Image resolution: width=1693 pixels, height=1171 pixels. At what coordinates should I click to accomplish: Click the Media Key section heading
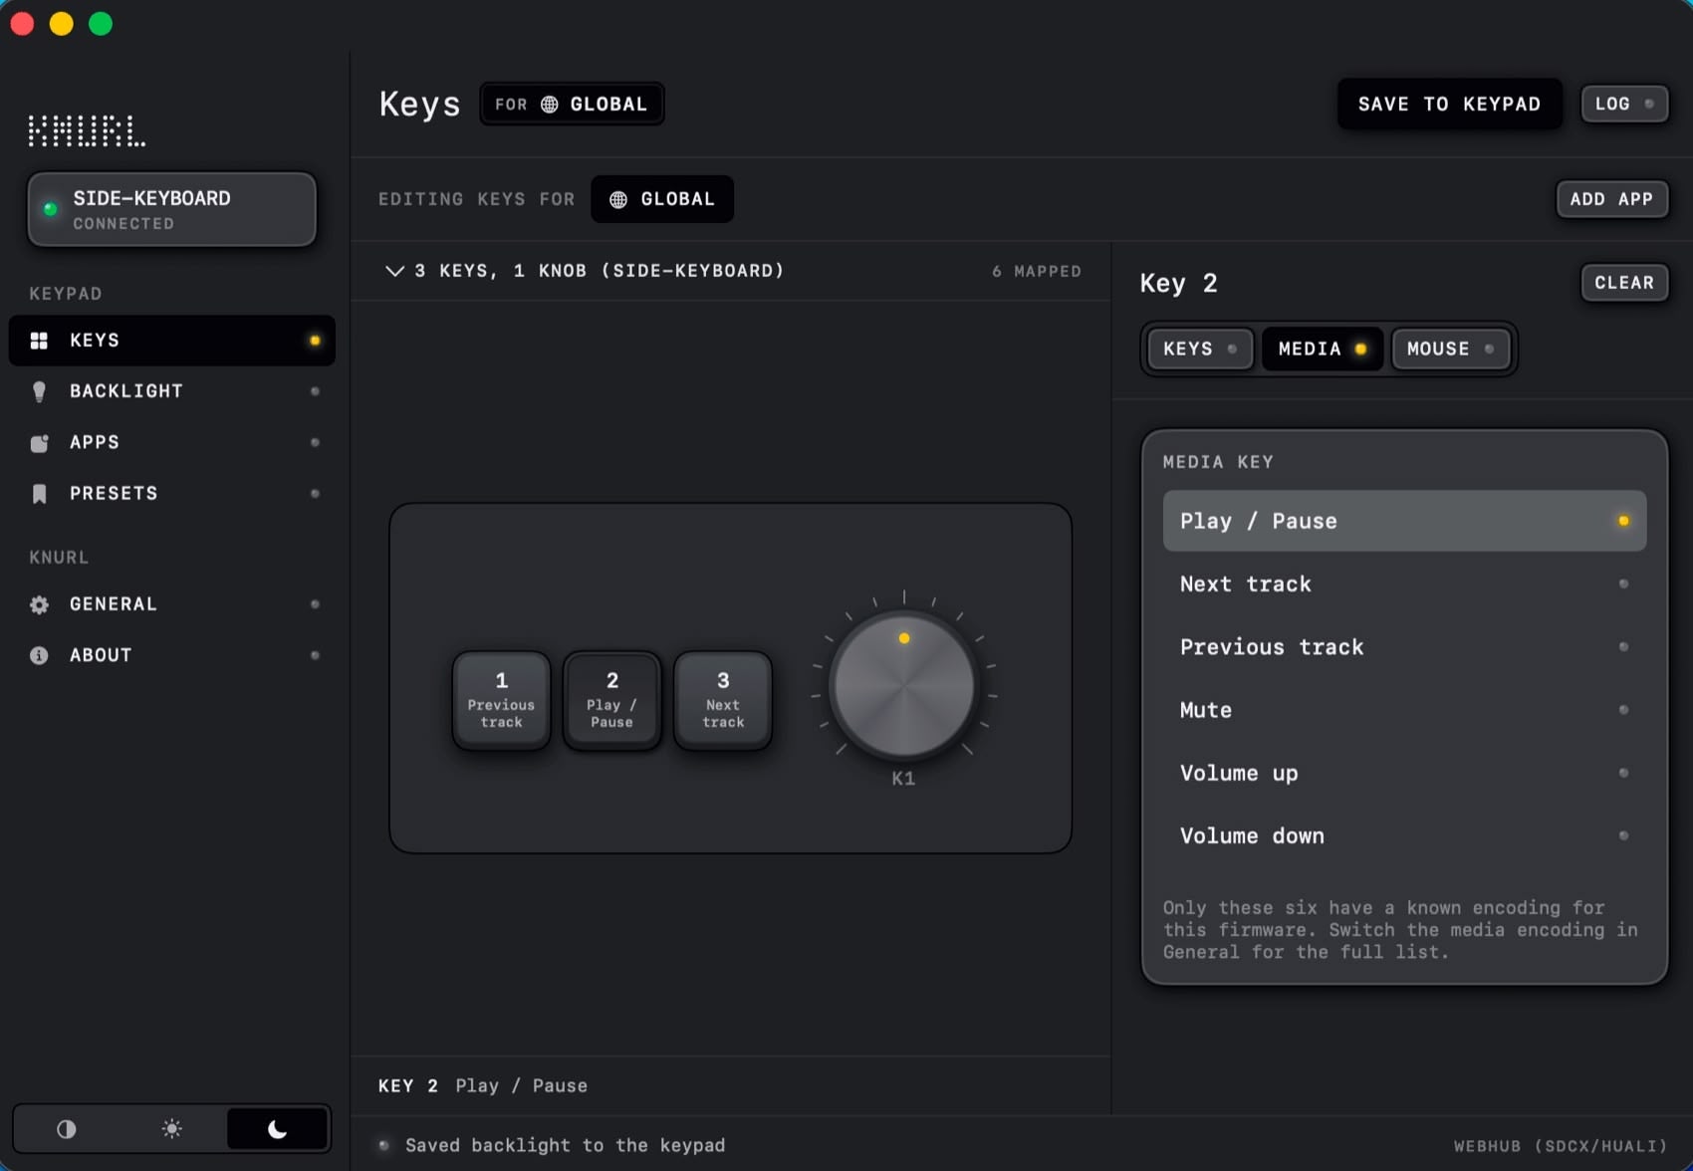[1218, 462]
